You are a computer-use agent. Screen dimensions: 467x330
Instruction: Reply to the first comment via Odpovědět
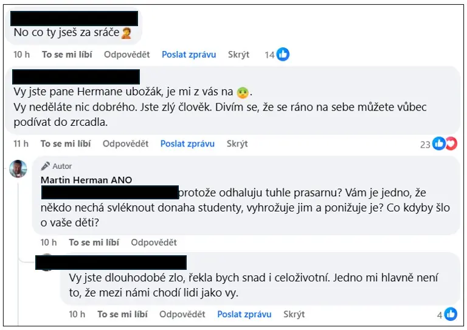127,55
